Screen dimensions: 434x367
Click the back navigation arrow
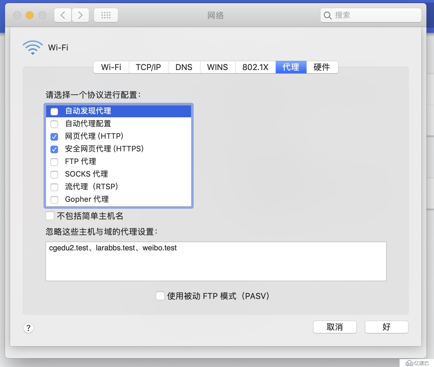[x=63, y=15]
